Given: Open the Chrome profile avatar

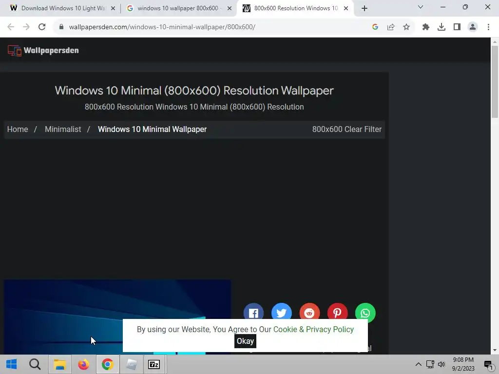Looking at the screenshot, I should [x=473, y=27].
